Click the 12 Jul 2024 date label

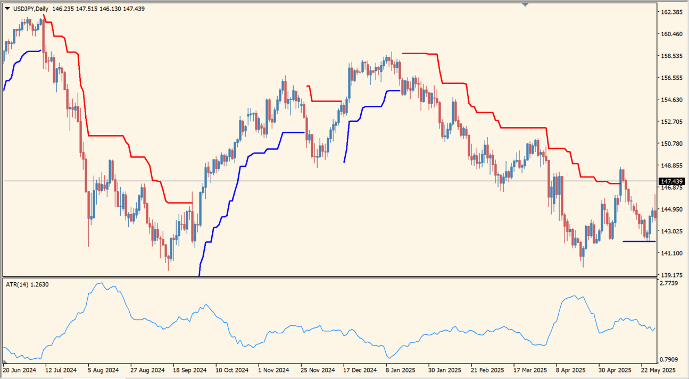click(61, 370)
